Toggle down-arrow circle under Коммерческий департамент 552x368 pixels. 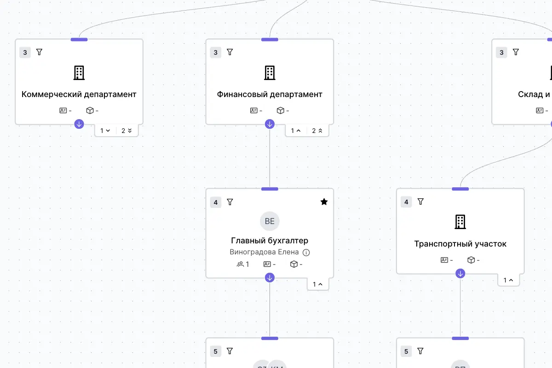click(79, 124)
